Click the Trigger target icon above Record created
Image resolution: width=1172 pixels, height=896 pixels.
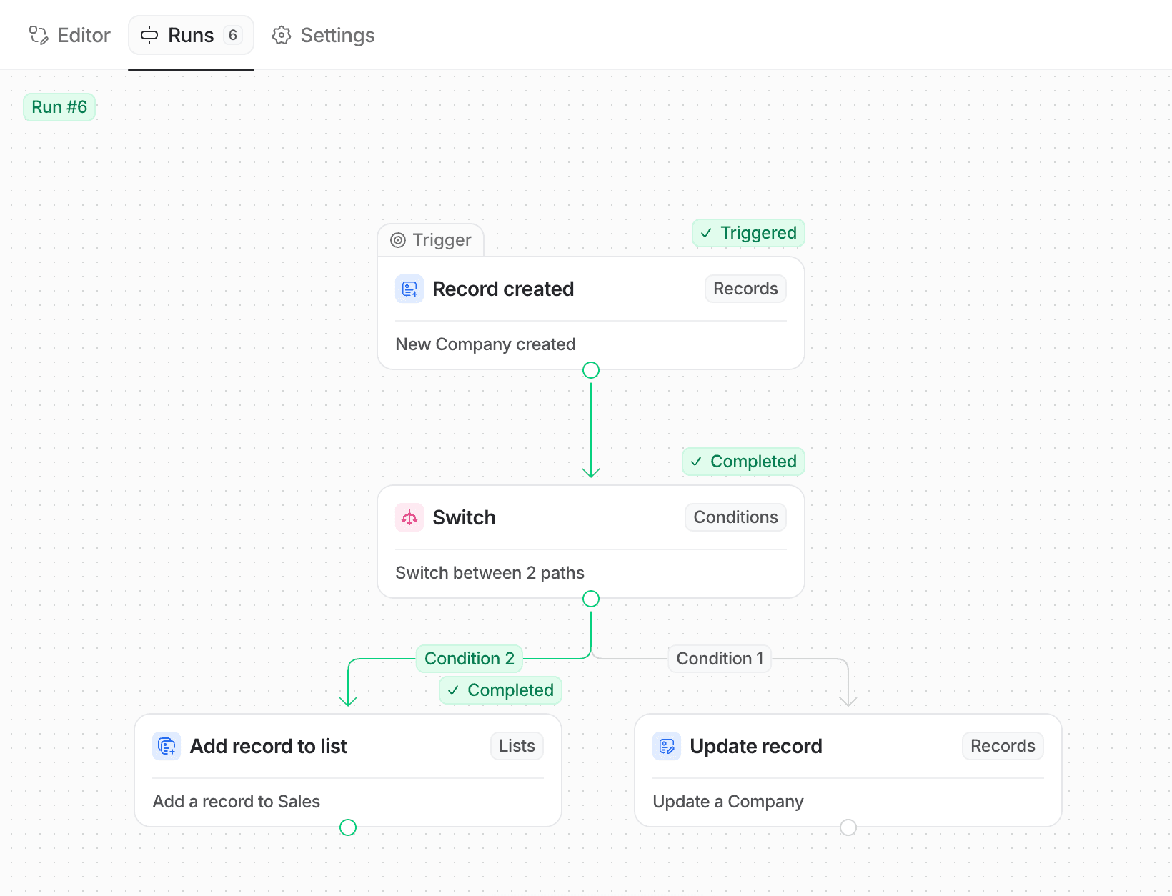pyautogui.click(x=398, y=240)
